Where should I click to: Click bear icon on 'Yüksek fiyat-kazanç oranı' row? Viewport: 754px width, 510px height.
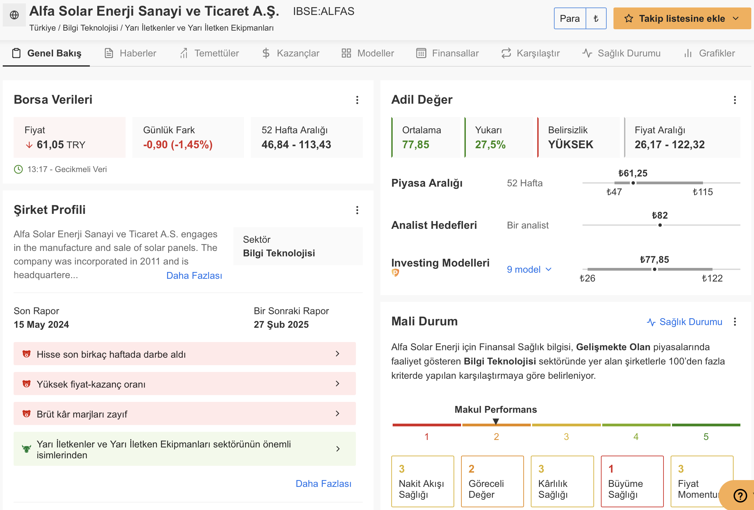coord(27,384)
